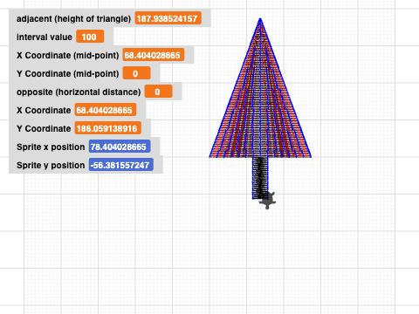419x314 pixels.
Task: Click the interval value 100
Action: [x=90, y=37]
